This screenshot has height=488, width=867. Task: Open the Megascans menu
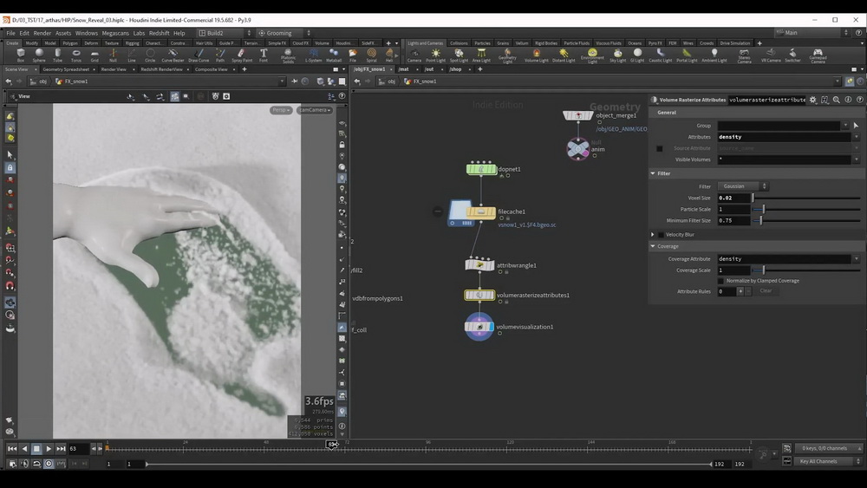(115, 33)
